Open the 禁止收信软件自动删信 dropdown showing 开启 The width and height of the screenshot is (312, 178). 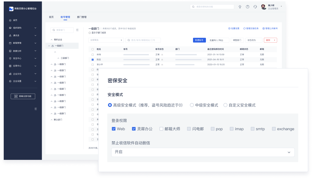[x=203, y=152]
